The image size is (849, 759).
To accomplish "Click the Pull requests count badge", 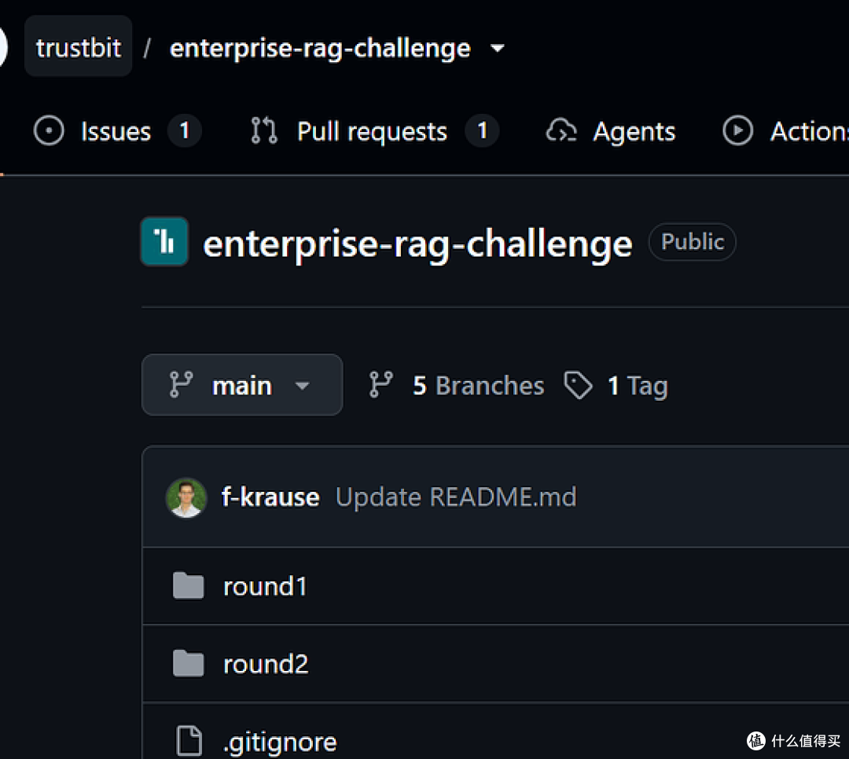I will (x=482, y=131).
